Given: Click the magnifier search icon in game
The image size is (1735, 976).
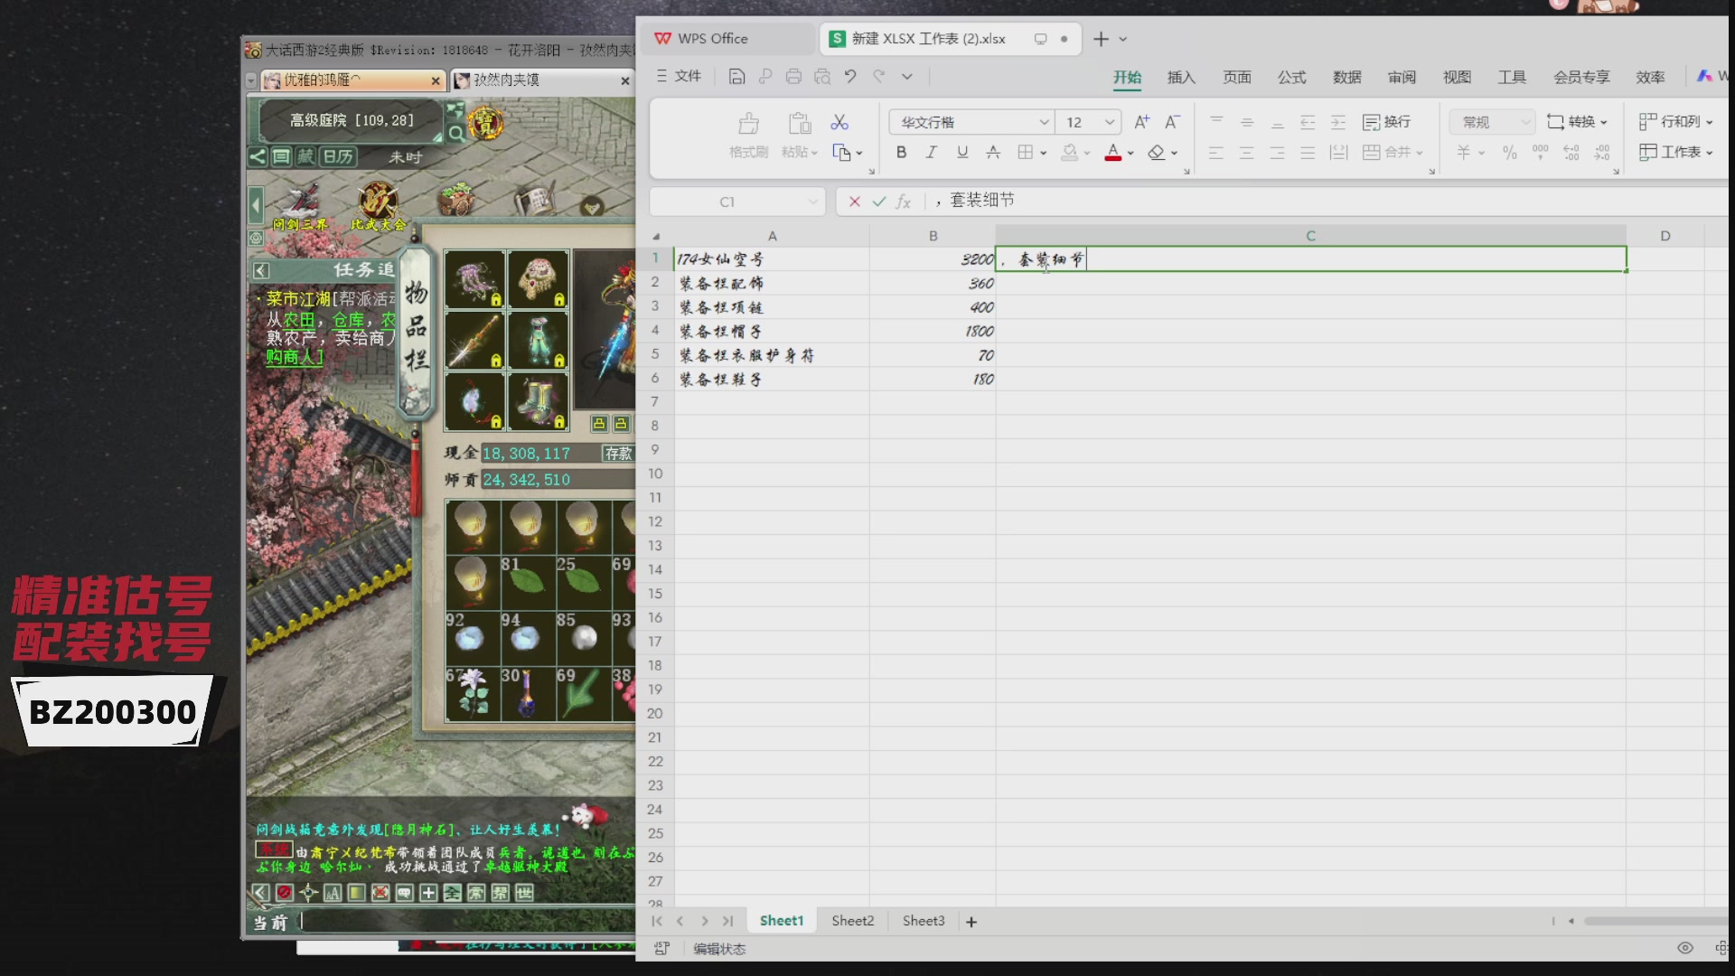Looking at the screenshot, I should [456, 135].
